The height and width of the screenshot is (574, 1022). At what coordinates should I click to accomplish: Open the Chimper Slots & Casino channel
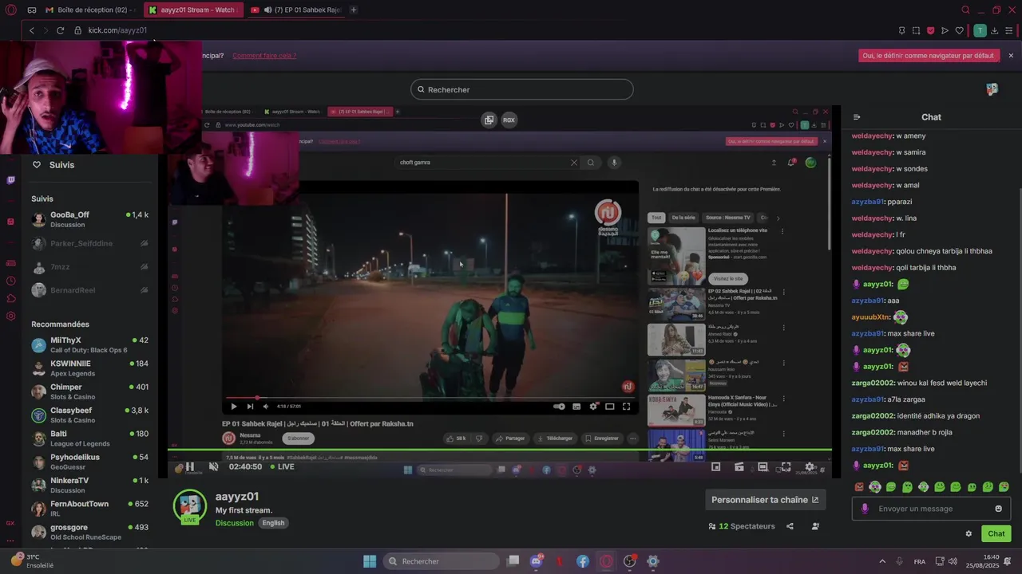[90, 391]
